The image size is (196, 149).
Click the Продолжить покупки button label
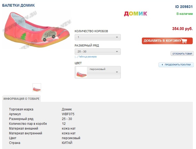click(178, 65)
